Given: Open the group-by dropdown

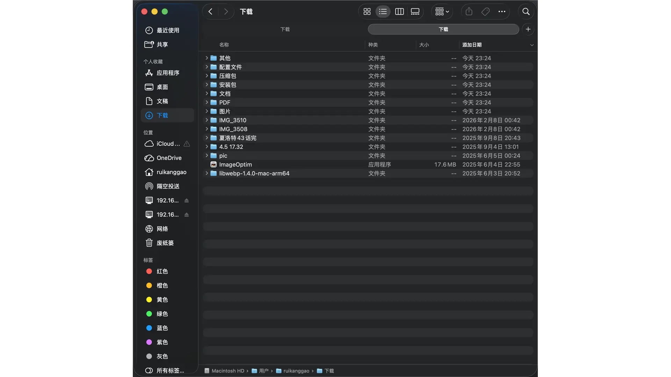Looking at the screenshot, I should point(442,12).
